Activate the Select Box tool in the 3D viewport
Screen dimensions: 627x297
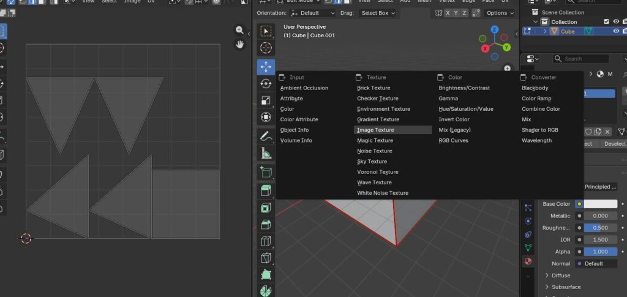click(266, 31)
